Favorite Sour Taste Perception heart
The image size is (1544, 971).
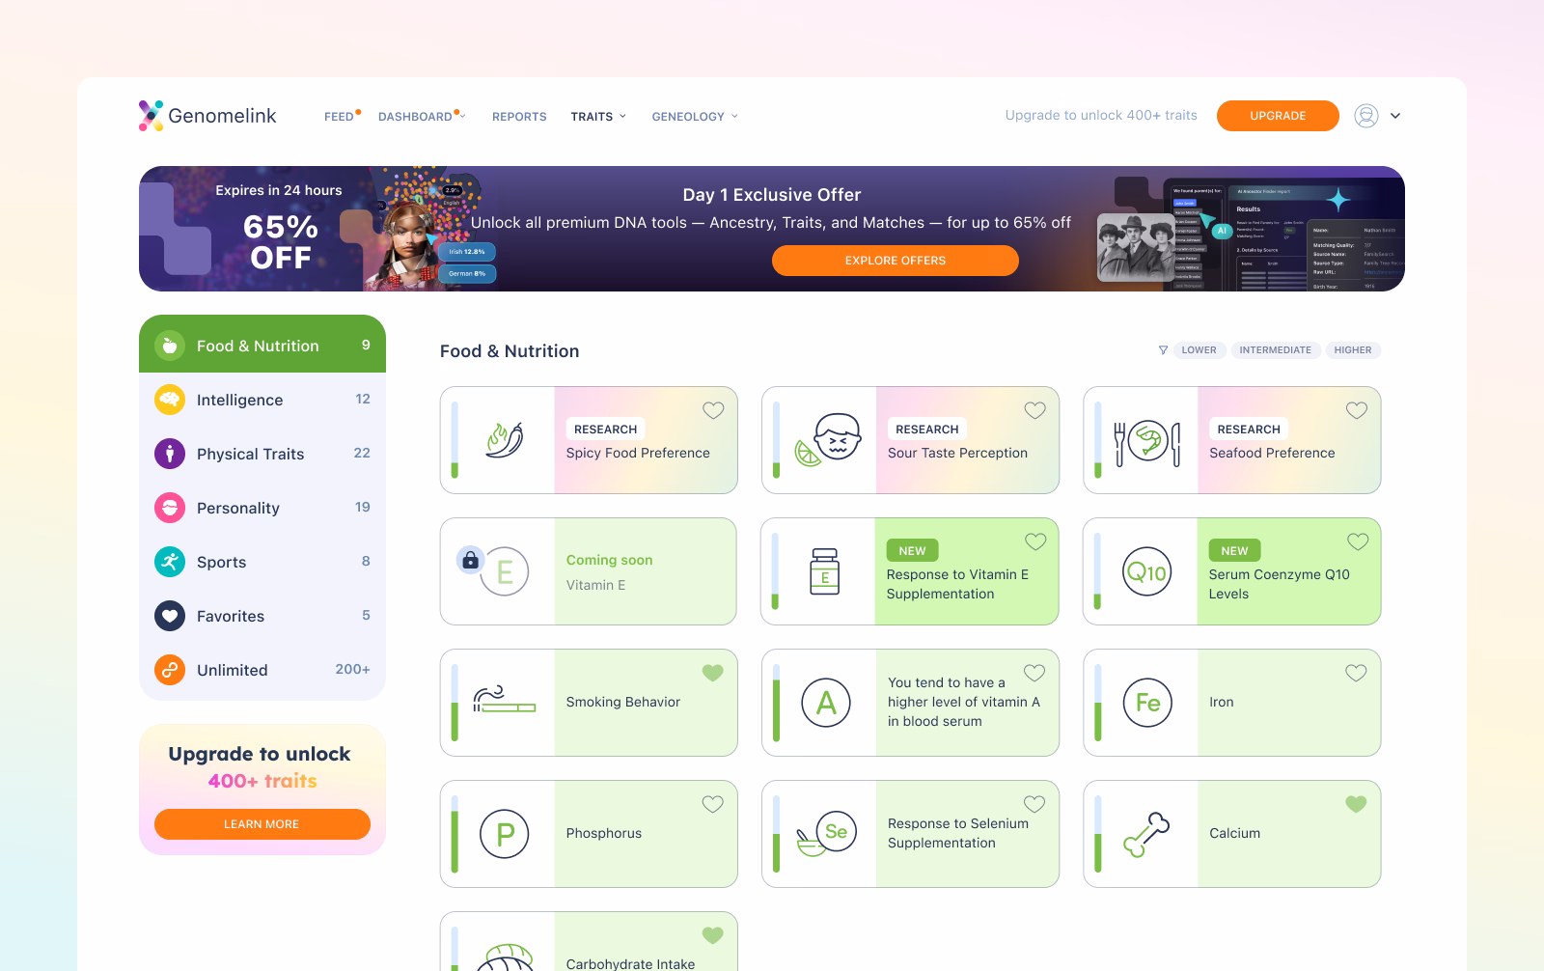click(1034, 410)
